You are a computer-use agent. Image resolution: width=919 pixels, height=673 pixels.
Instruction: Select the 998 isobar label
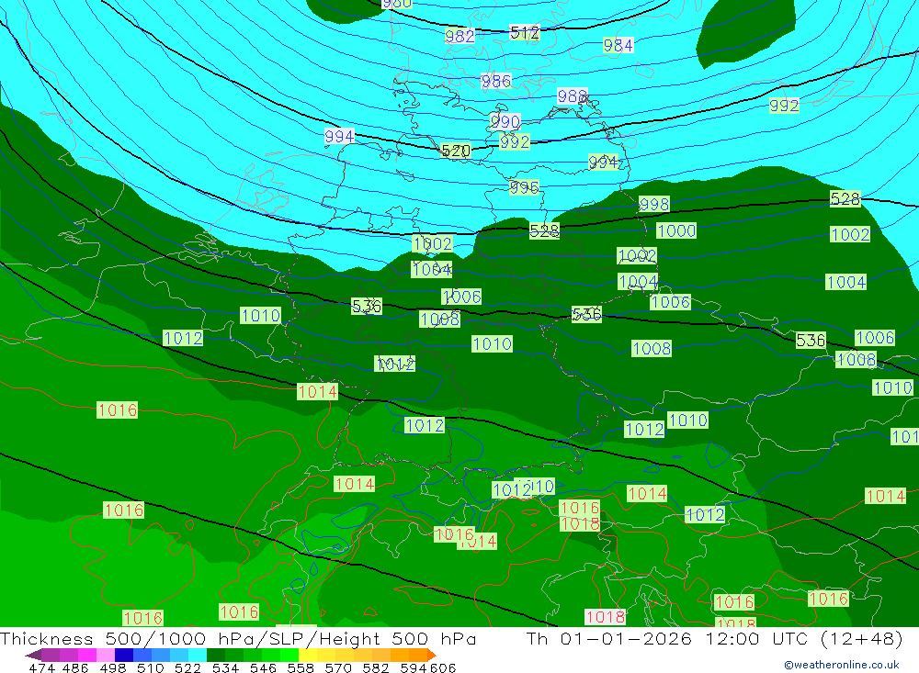click(x=654, y=204)
